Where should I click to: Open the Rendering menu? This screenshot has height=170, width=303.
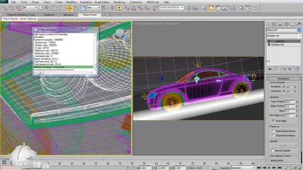pyautogui.click(x=119, y=2)
